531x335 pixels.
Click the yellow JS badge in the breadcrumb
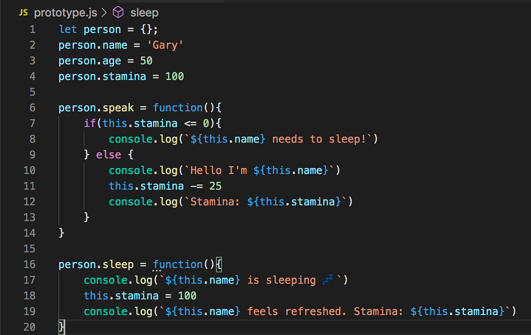[x=23, y=12]
